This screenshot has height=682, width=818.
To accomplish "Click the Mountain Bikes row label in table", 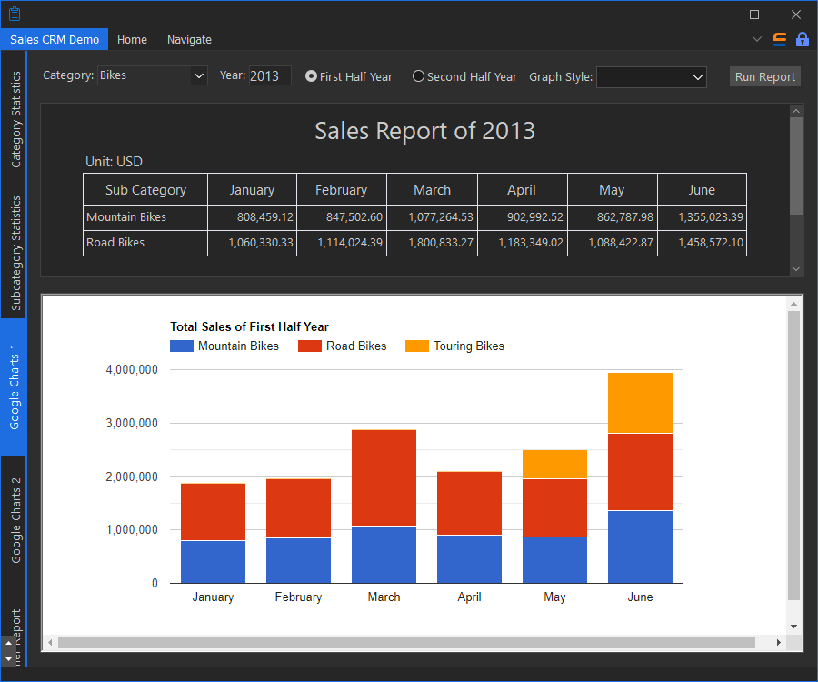I will click(x=126, y=217).
